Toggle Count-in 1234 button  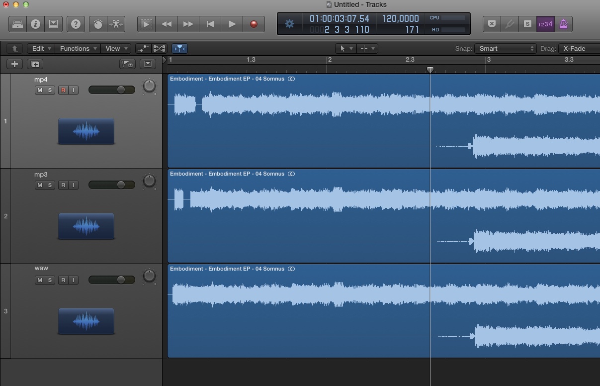(x=545, y=24)
